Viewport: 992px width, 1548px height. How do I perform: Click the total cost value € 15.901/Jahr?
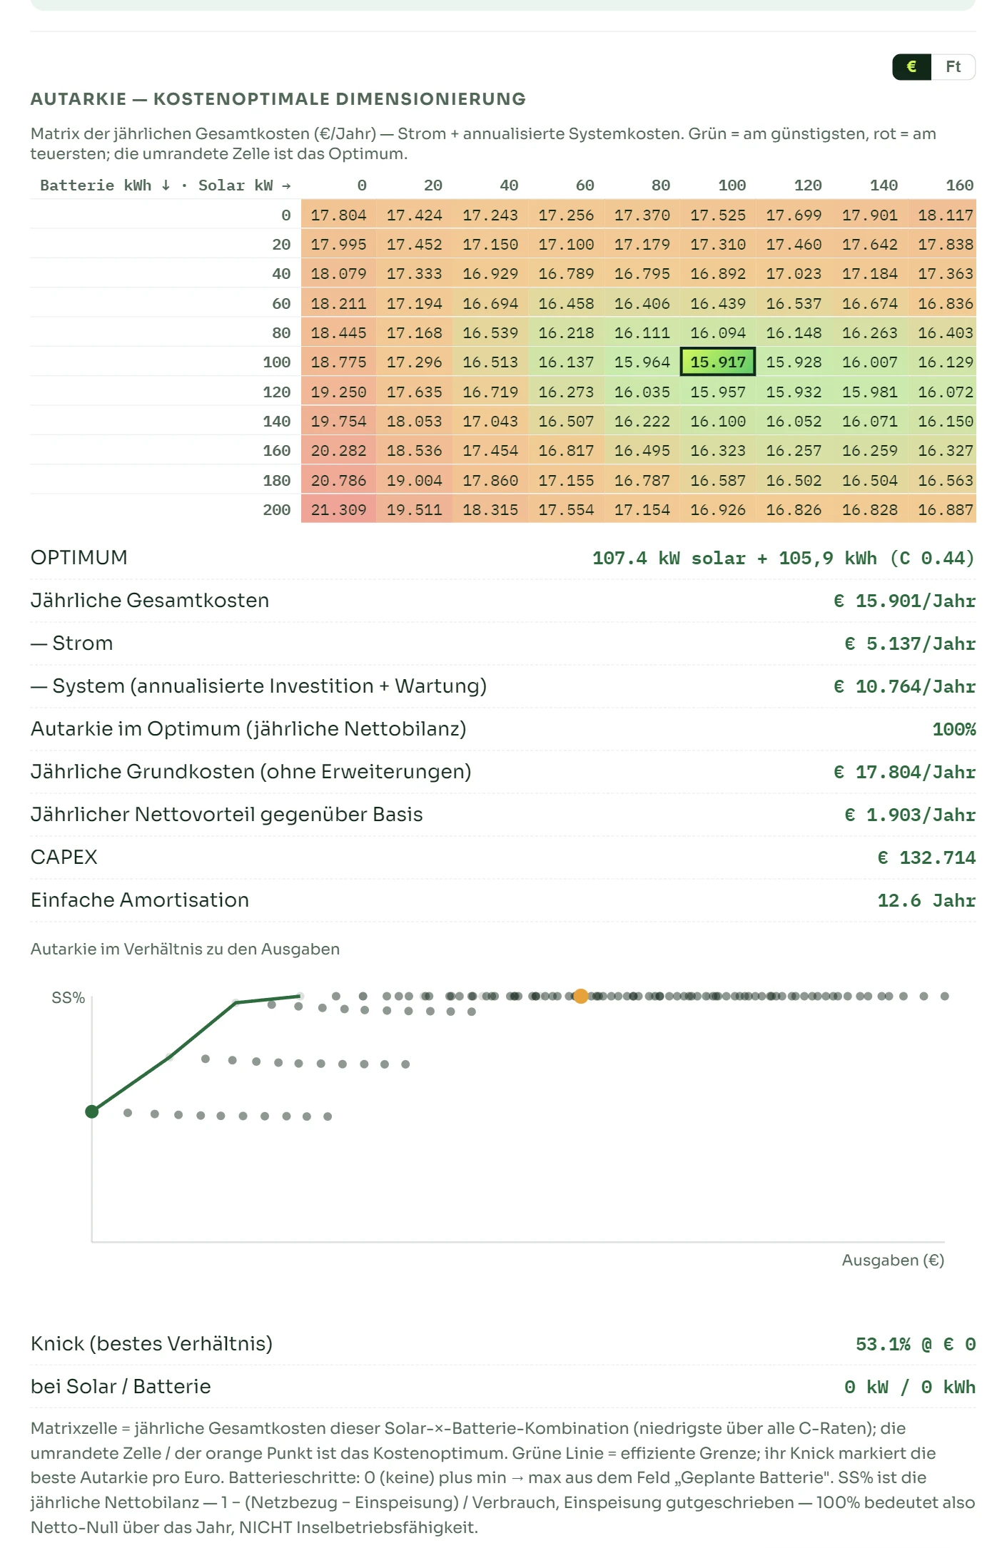click(x=904, y=601)
